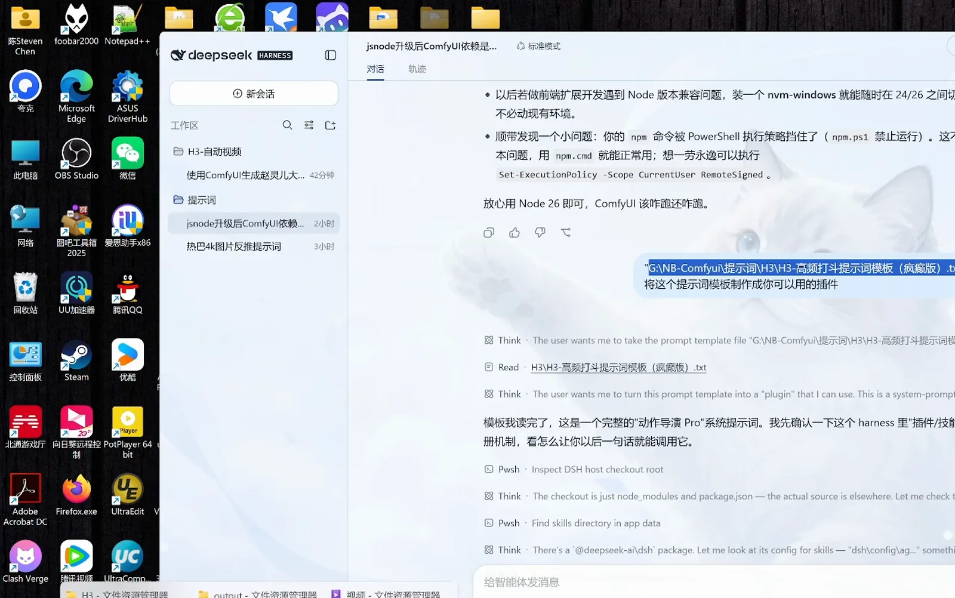
Task: Open the 向日葵远程控制 desktop icon
Action: (x=76, y=433)
